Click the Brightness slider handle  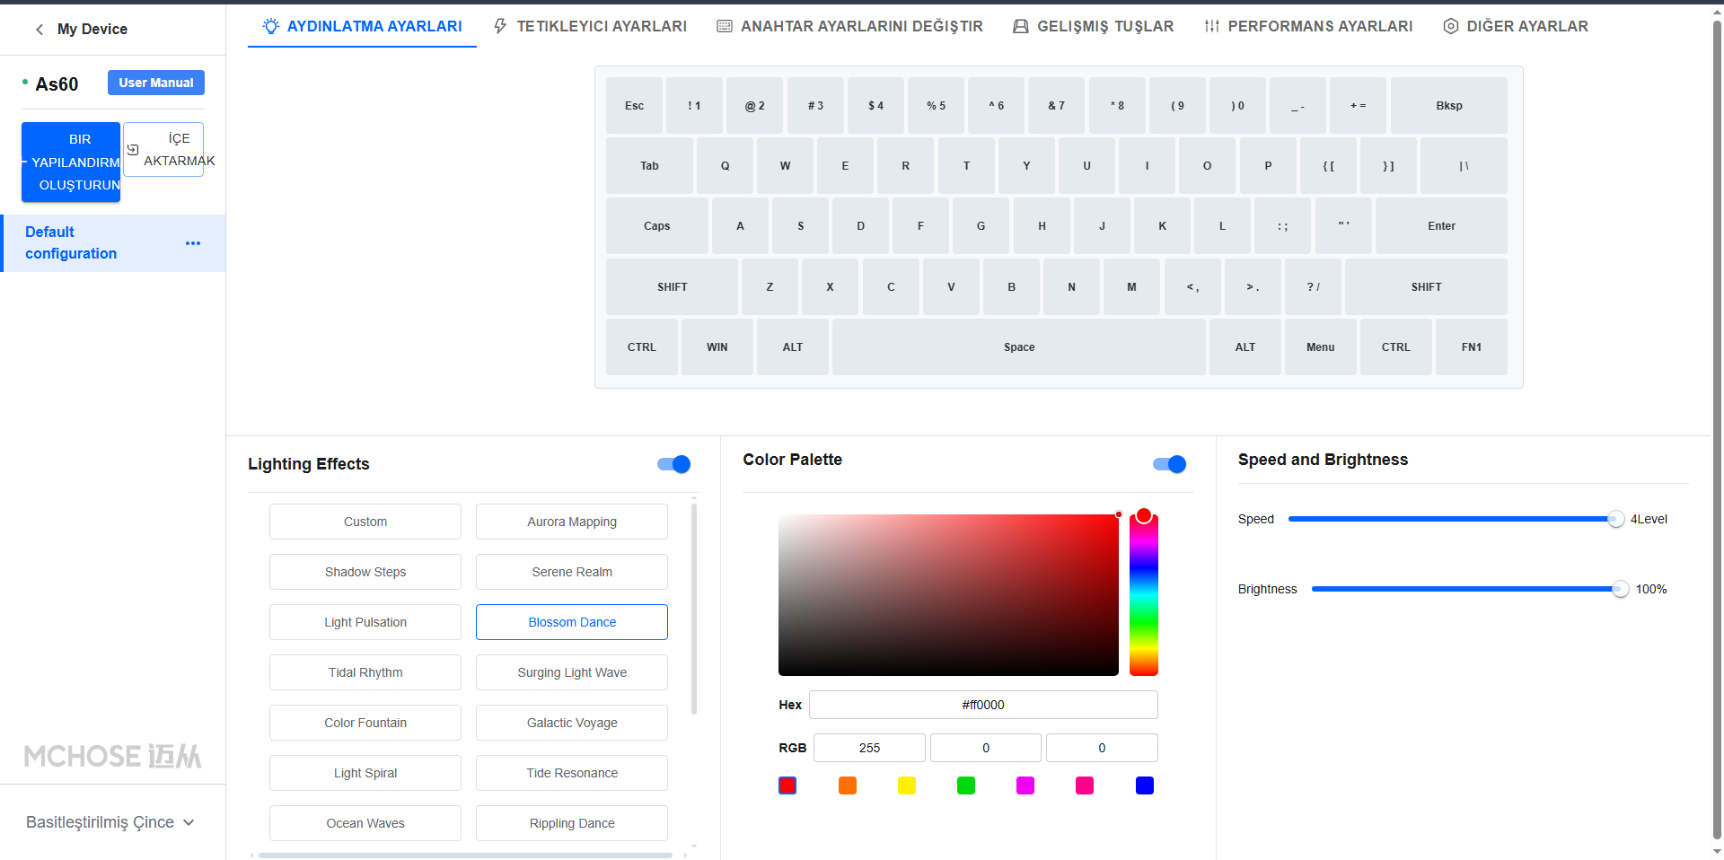(x=1620, y=589)
